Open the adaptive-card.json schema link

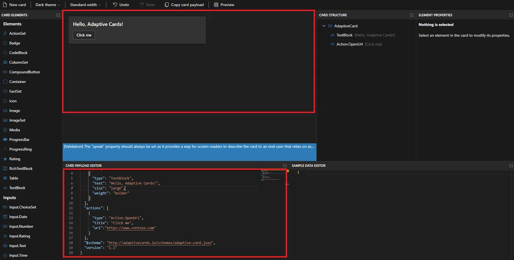click(160, 242)
